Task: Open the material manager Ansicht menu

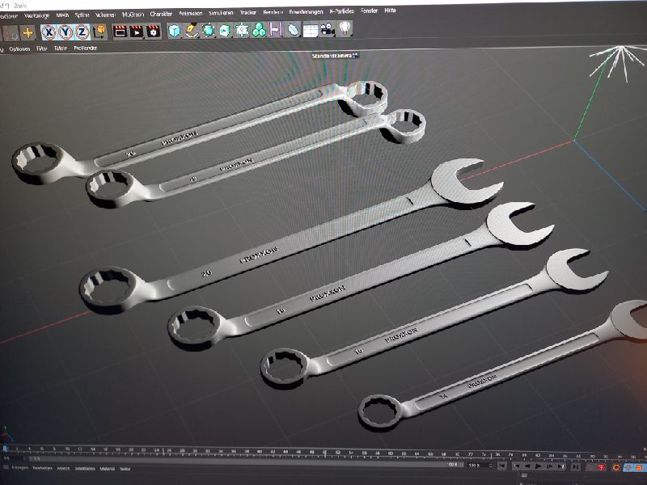Action: click(x=64, y=469)
